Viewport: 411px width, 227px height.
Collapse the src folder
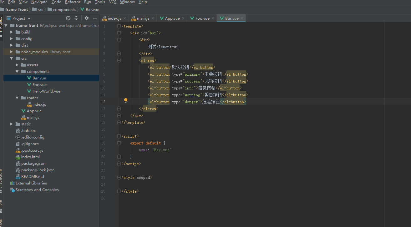12,58
